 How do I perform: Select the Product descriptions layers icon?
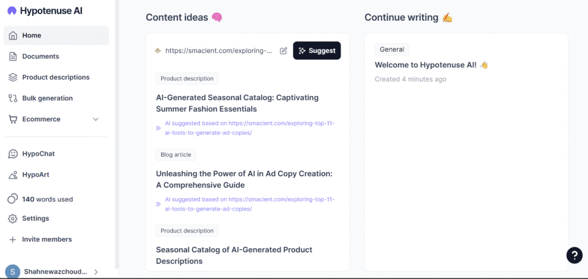pos(13,77)
